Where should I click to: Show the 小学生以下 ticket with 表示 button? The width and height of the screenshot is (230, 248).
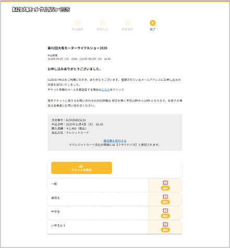[x=165, y=230]
